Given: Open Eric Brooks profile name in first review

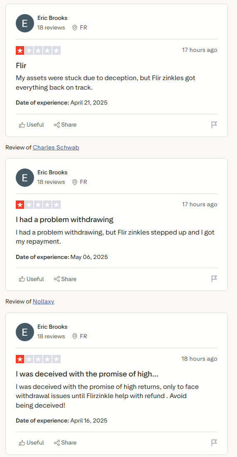Looking at the screenshot, I should (52, 18).
